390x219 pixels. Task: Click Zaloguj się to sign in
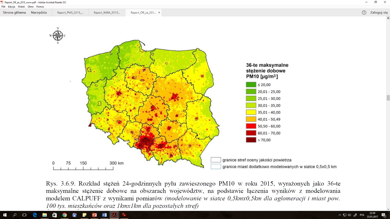(379, 13)
